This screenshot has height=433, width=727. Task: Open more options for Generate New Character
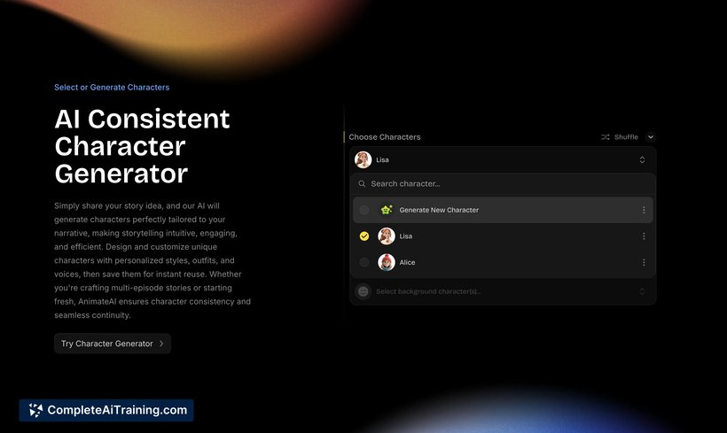point(644,210)
